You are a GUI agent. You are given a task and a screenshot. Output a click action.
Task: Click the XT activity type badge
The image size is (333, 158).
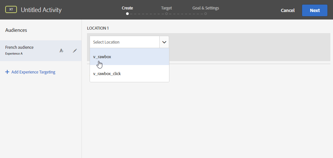coord(11,10)
